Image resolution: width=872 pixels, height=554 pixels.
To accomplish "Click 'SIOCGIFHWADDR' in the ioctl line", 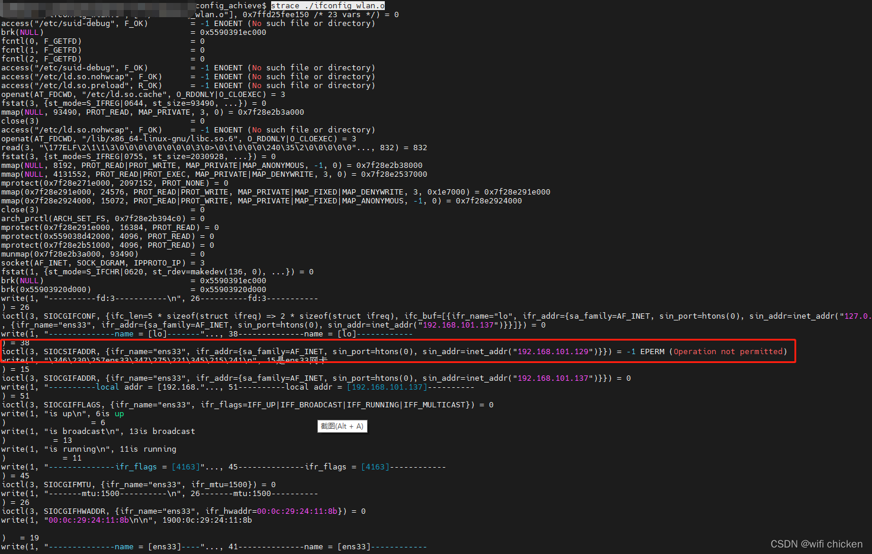I will click(x=74, y=511).
